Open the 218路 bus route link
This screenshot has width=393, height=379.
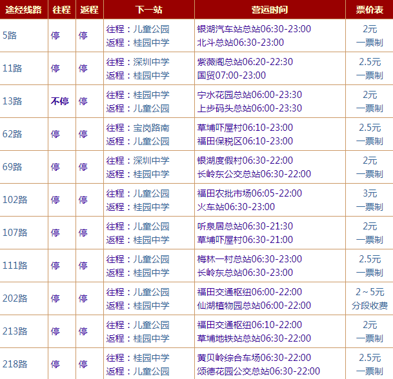[15, 364]
